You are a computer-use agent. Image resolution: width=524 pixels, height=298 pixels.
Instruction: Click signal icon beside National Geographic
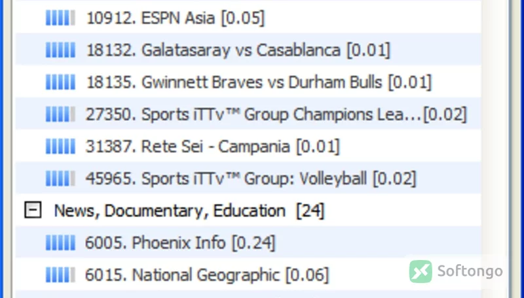click(x=60, y=274)
